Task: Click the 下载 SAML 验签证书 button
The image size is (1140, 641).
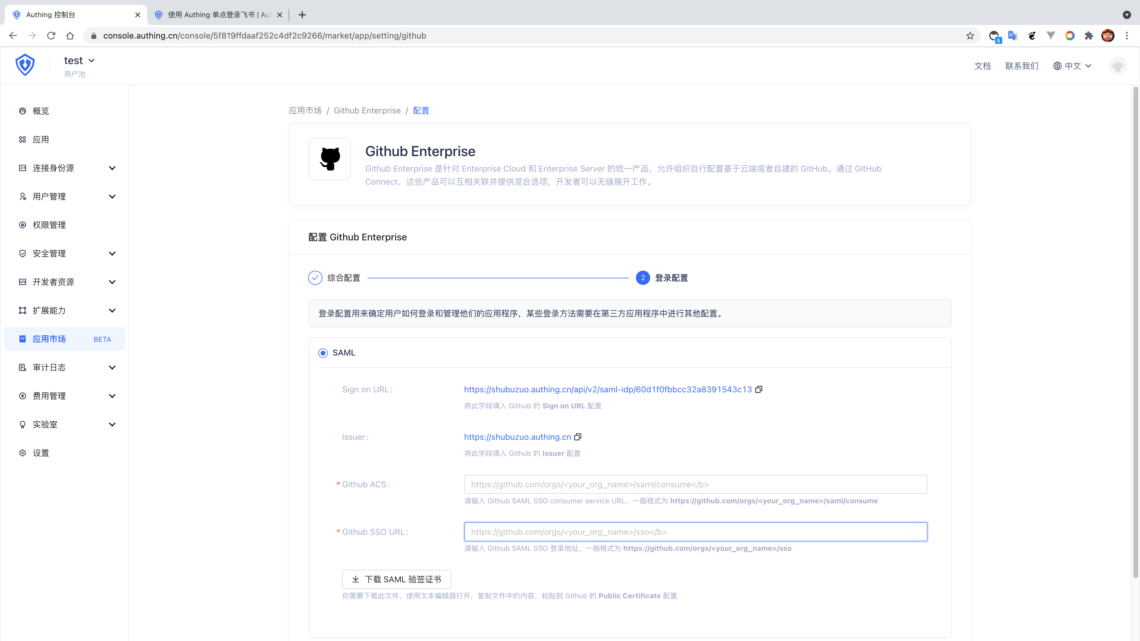Action: (x=397, y=579)
